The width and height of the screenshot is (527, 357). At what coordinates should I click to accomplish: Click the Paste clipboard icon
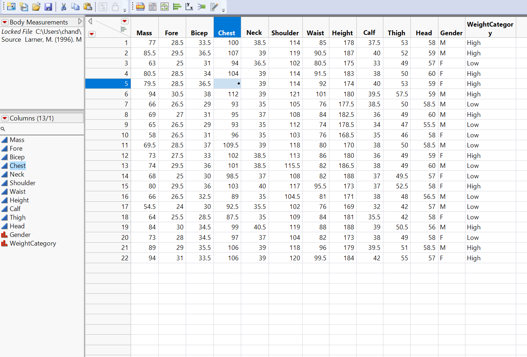click(87, 6)
